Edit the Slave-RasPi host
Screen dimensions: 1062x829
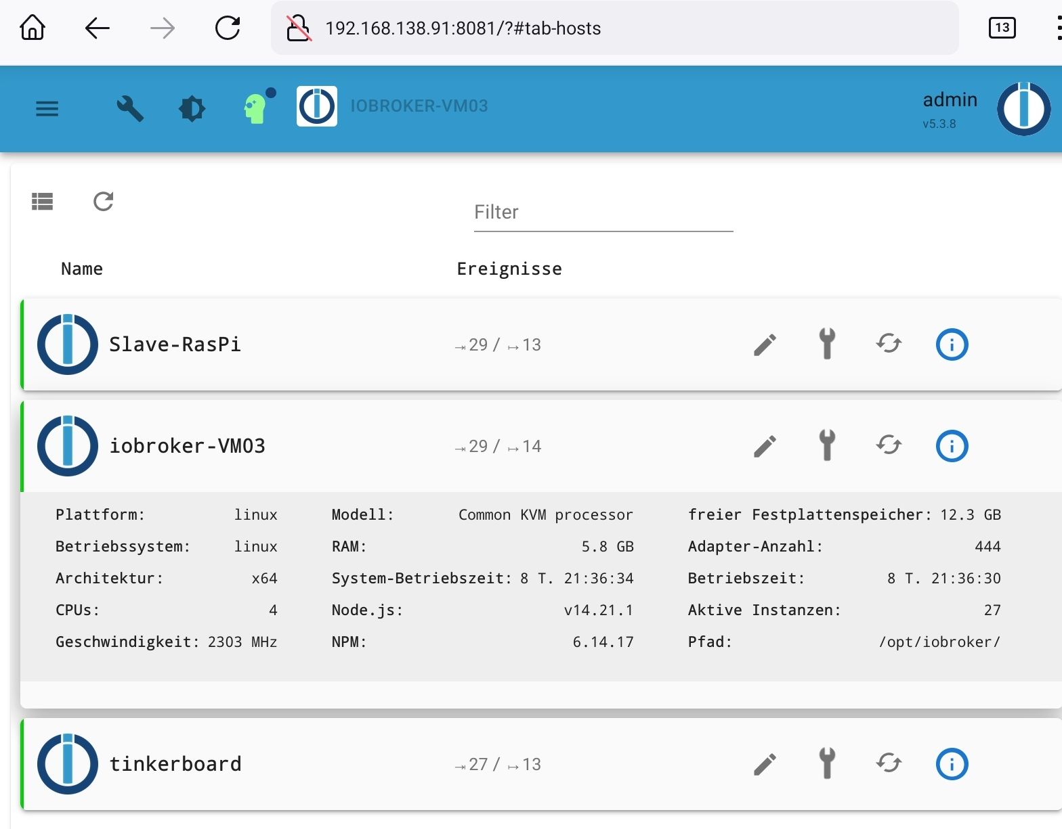tap(765, 344)
